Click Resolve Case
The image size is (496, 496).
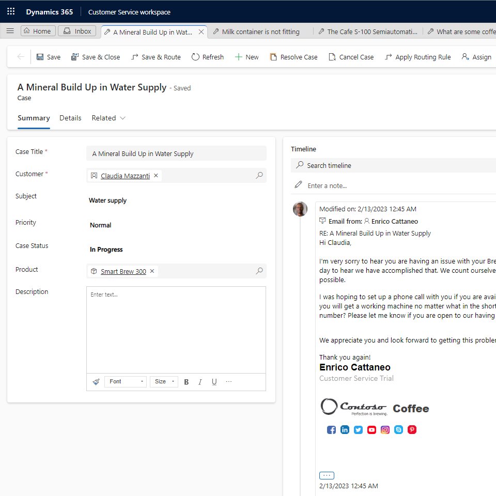[x=293, y=57]
